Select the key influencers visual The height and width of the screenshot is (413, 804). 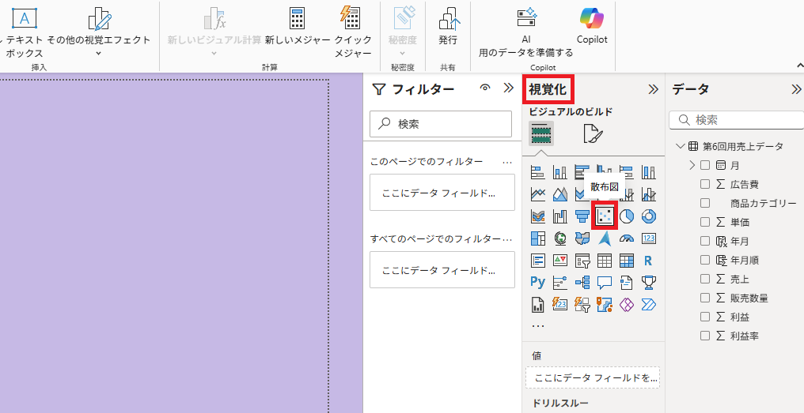tap(560, 283)
